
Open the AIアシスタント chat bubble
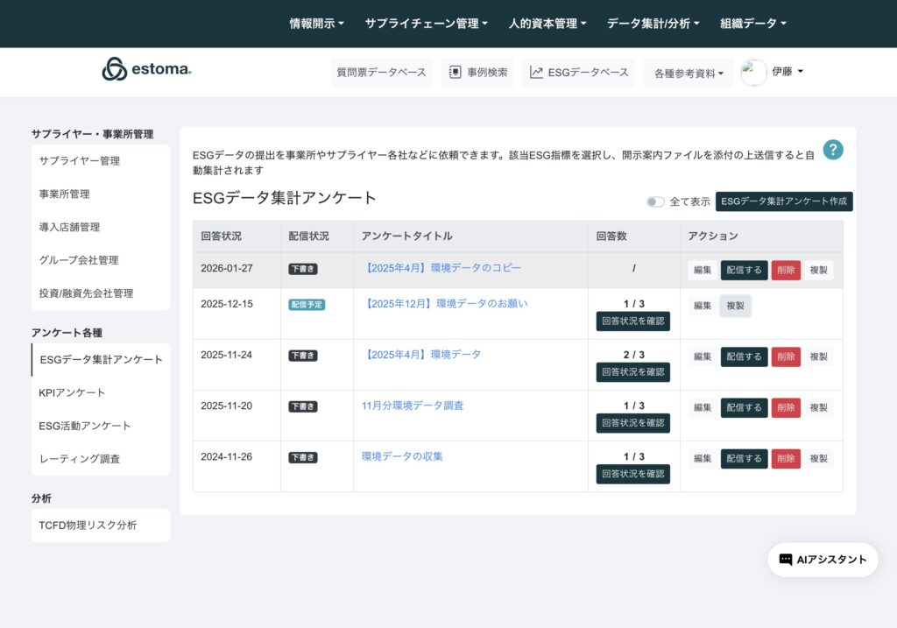pyautogui.click(x=823, y=560)
